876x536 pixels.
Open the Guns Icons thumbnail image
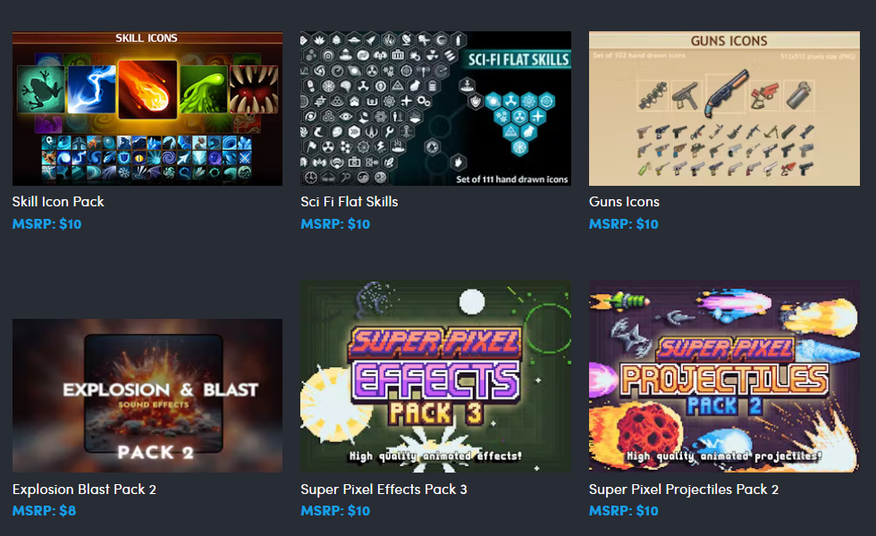point(724,108)
